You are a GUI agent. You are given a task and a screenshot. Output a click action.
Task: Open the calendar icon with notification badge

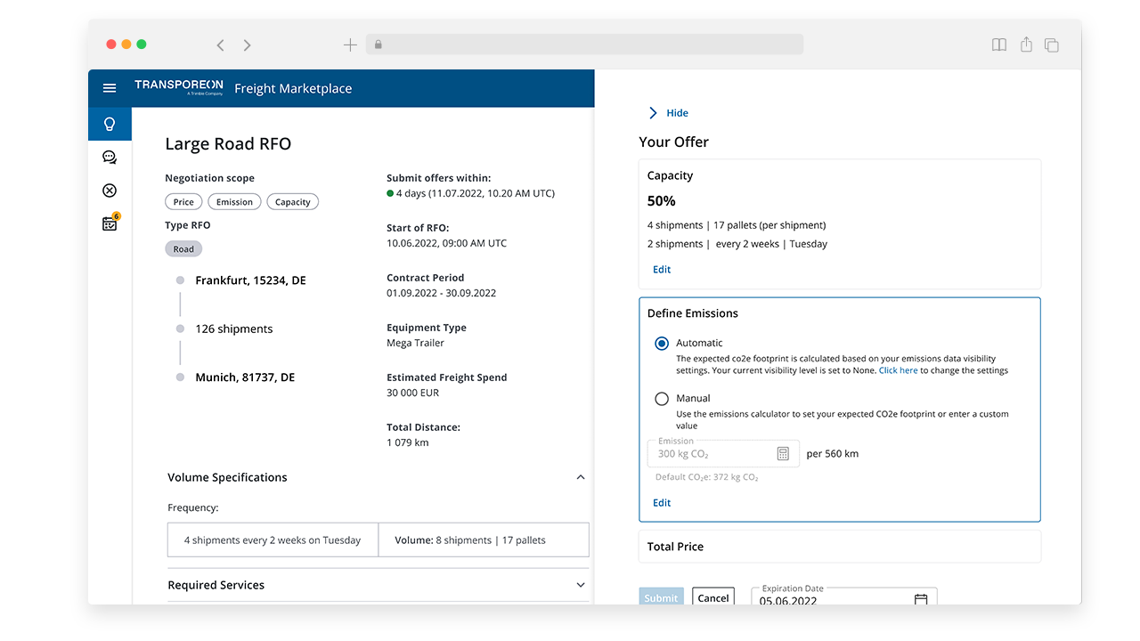[x=110, y=223]
